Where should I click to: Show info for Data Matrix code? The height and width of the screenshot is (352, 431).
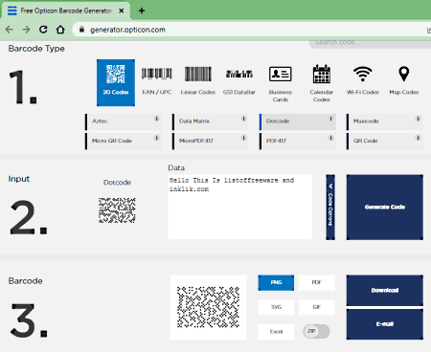[244, 119]
